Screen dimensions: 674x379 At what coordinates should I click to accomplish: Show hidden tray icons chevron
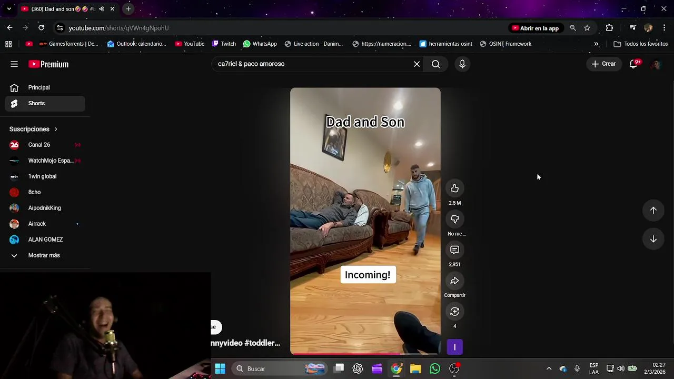(549, 368)
